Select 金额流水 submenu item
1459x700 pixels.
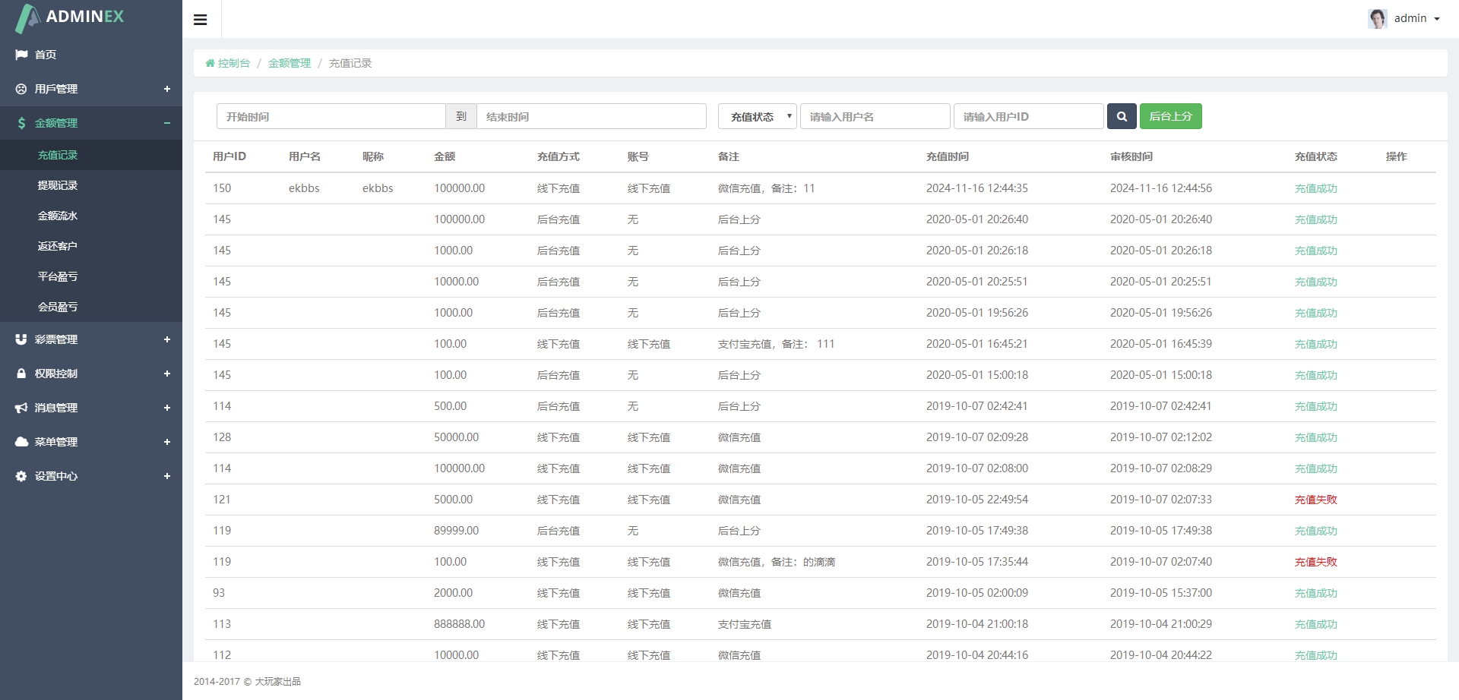point(58,216)
